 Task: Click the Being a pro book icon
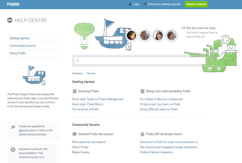pyautogui.click(x=142, y=91)
